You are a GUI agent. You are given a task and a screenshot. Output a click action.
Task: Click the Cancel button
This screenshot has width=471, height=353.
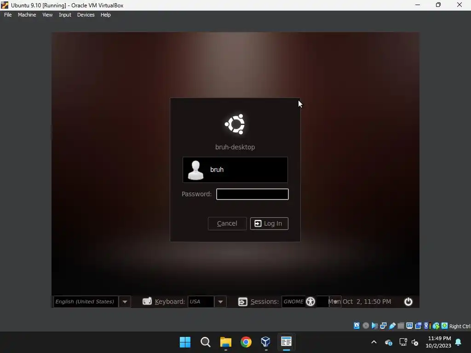(x=227, y=223)
